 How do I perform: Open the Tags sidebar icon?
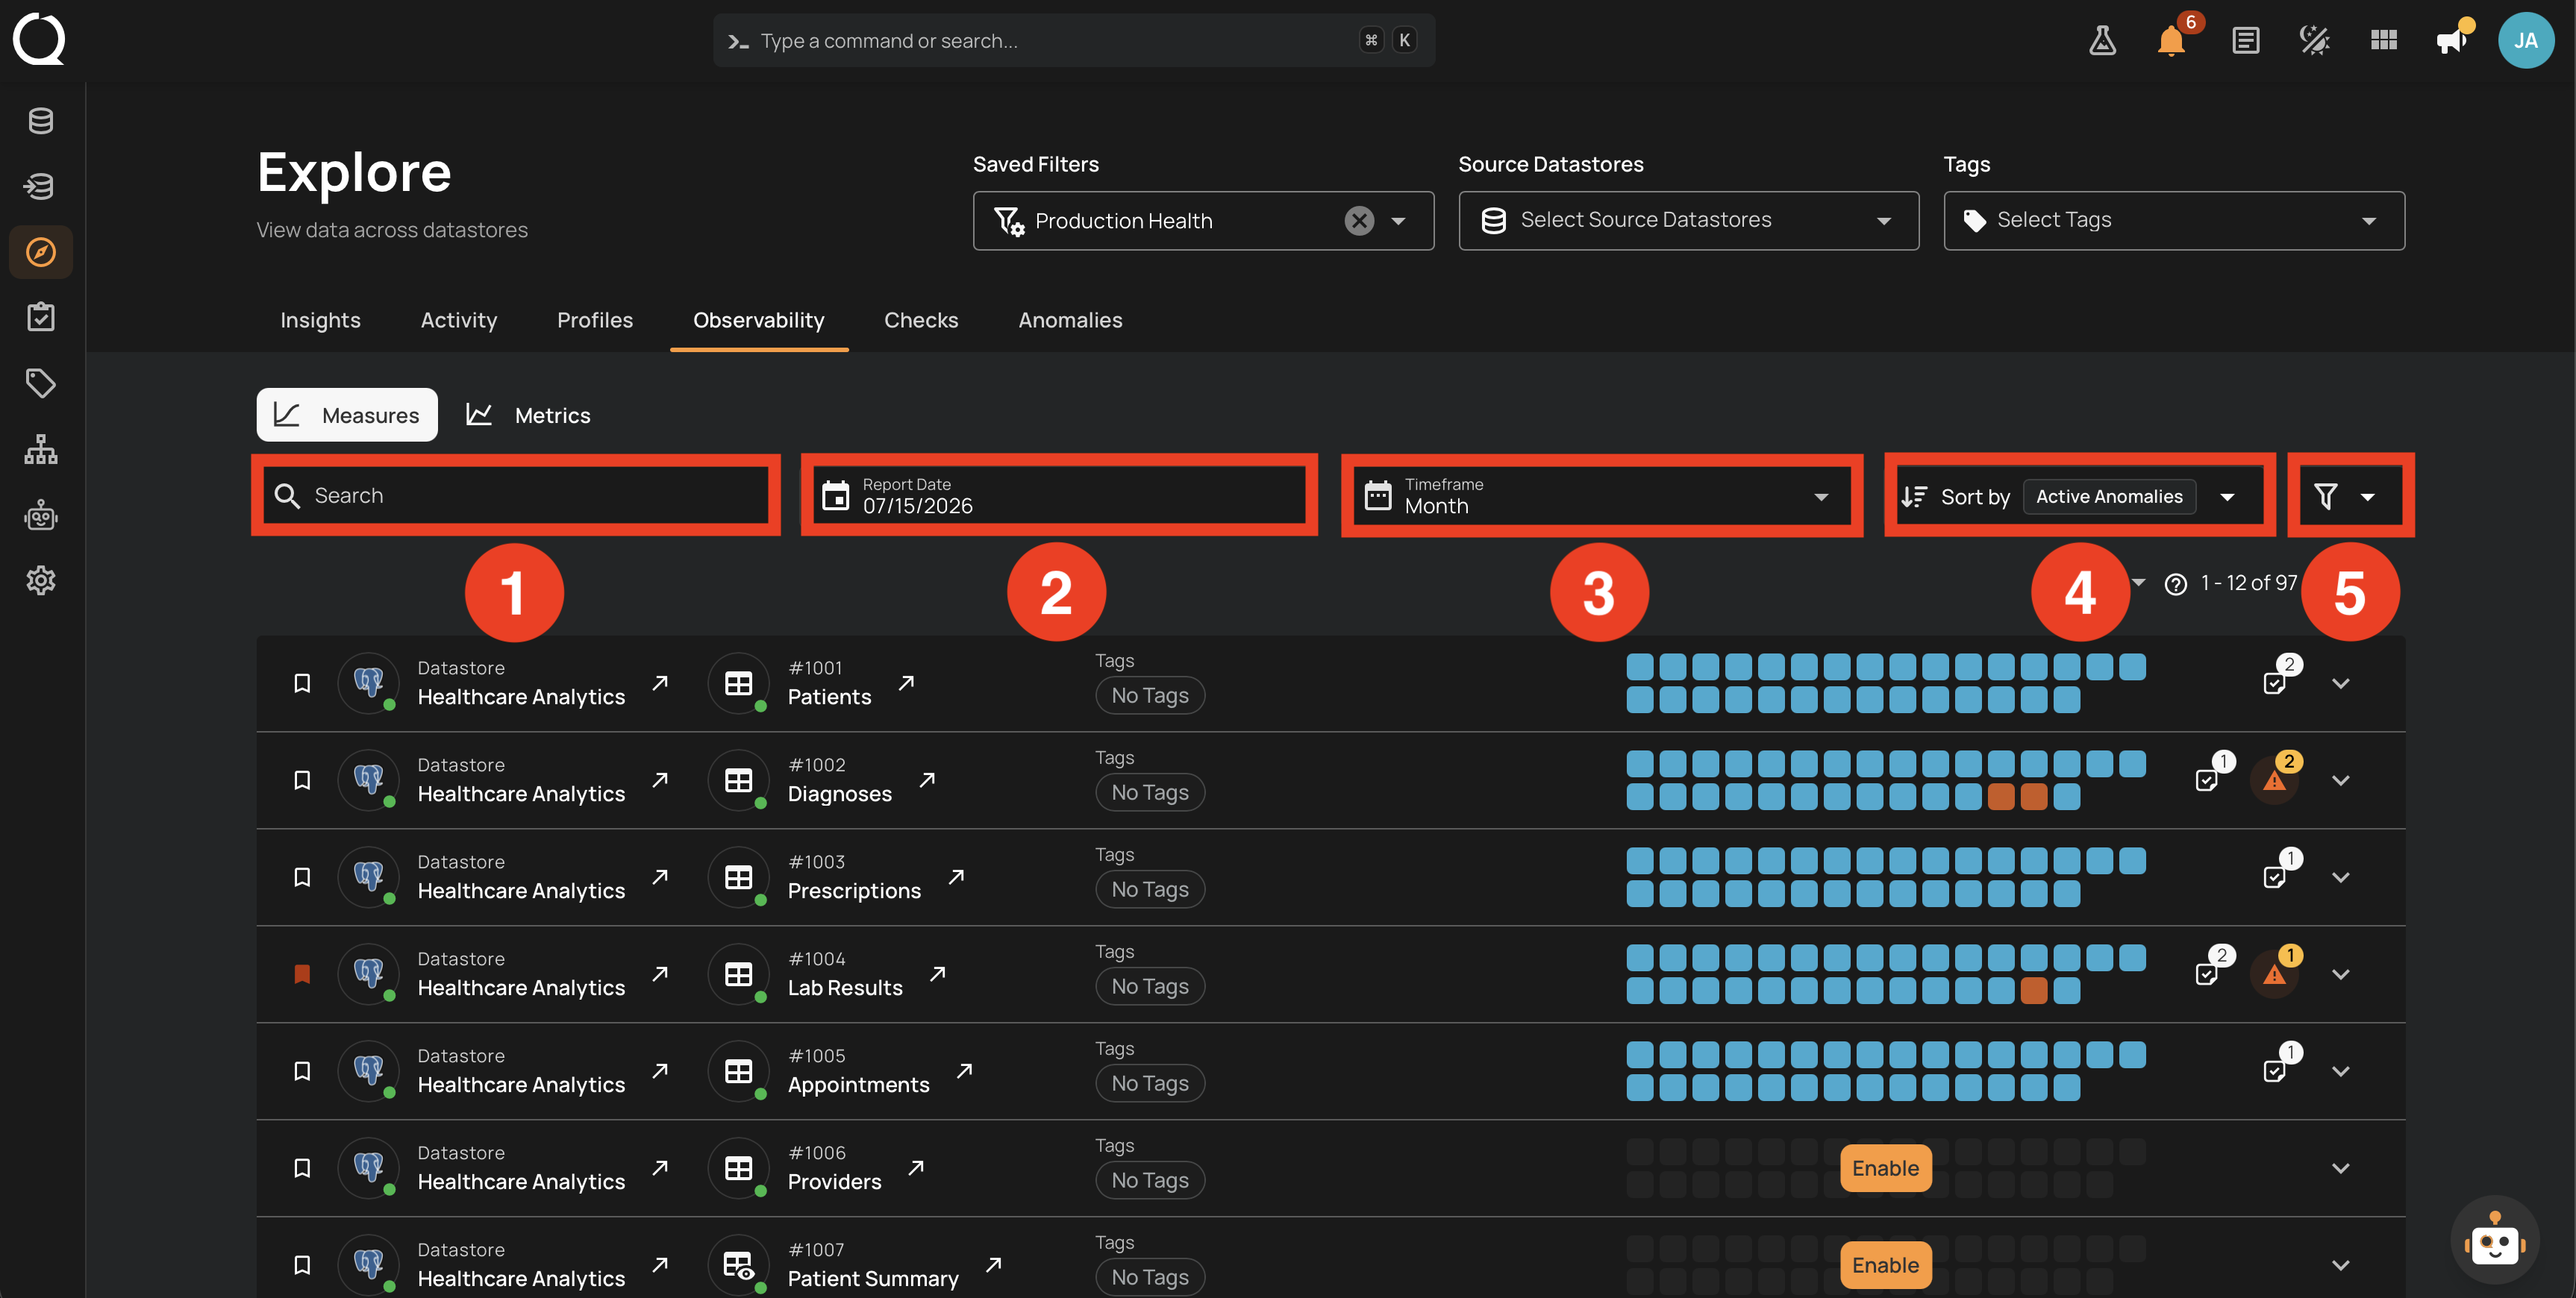tap(41, 383)
